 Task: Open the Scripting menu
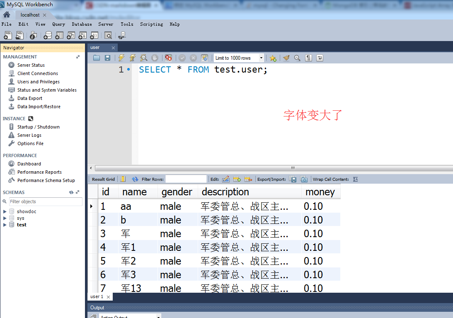click(151, 24)
